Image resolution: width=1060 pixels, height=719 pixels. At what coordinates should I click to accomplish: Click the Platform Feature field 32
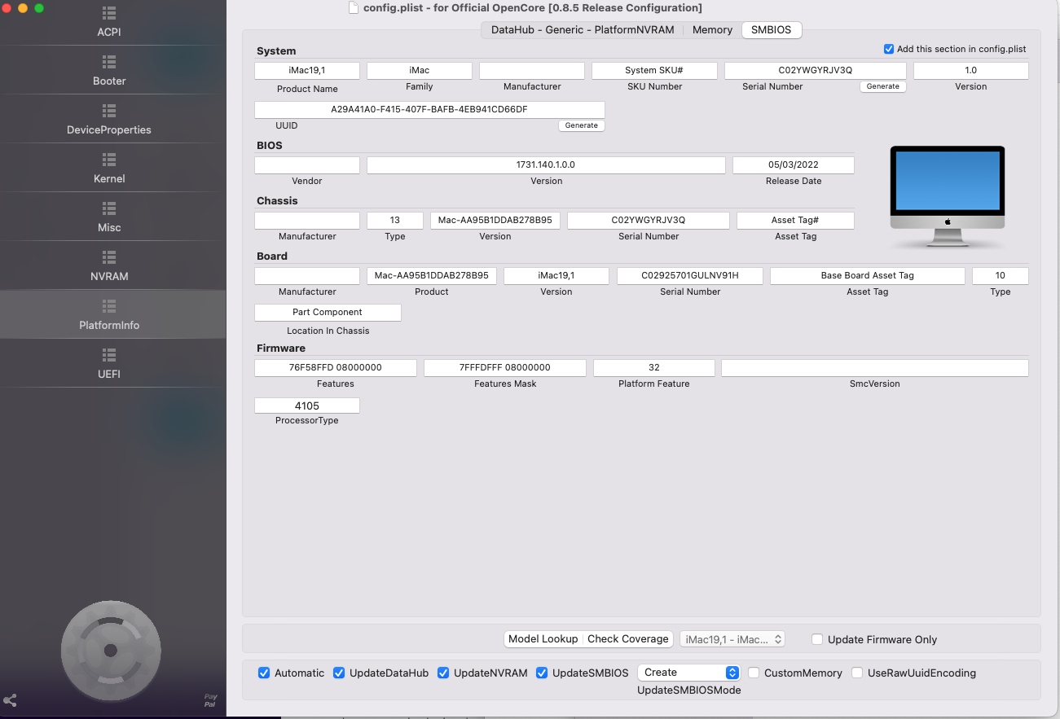click(x=654, y=368)
